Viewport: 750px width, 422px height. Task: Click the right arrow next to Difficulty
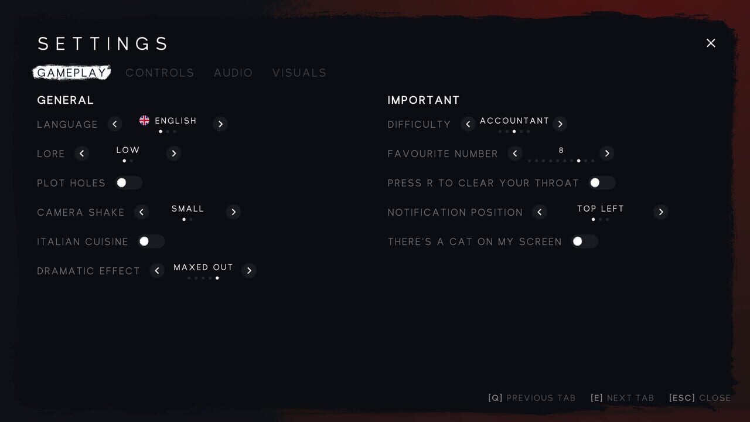click(560, 124)
